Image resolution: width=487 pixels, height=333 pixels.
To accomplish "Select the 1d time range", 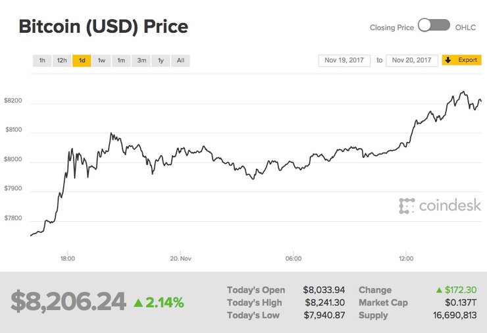I will pyautogui.click(x=82, y=61).
